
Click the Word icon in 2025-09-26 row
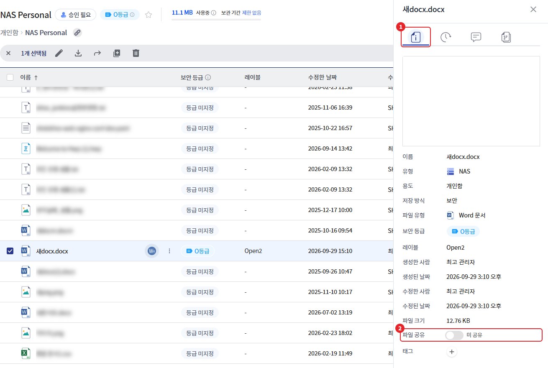pyautogui.click(x=26, y=271)
